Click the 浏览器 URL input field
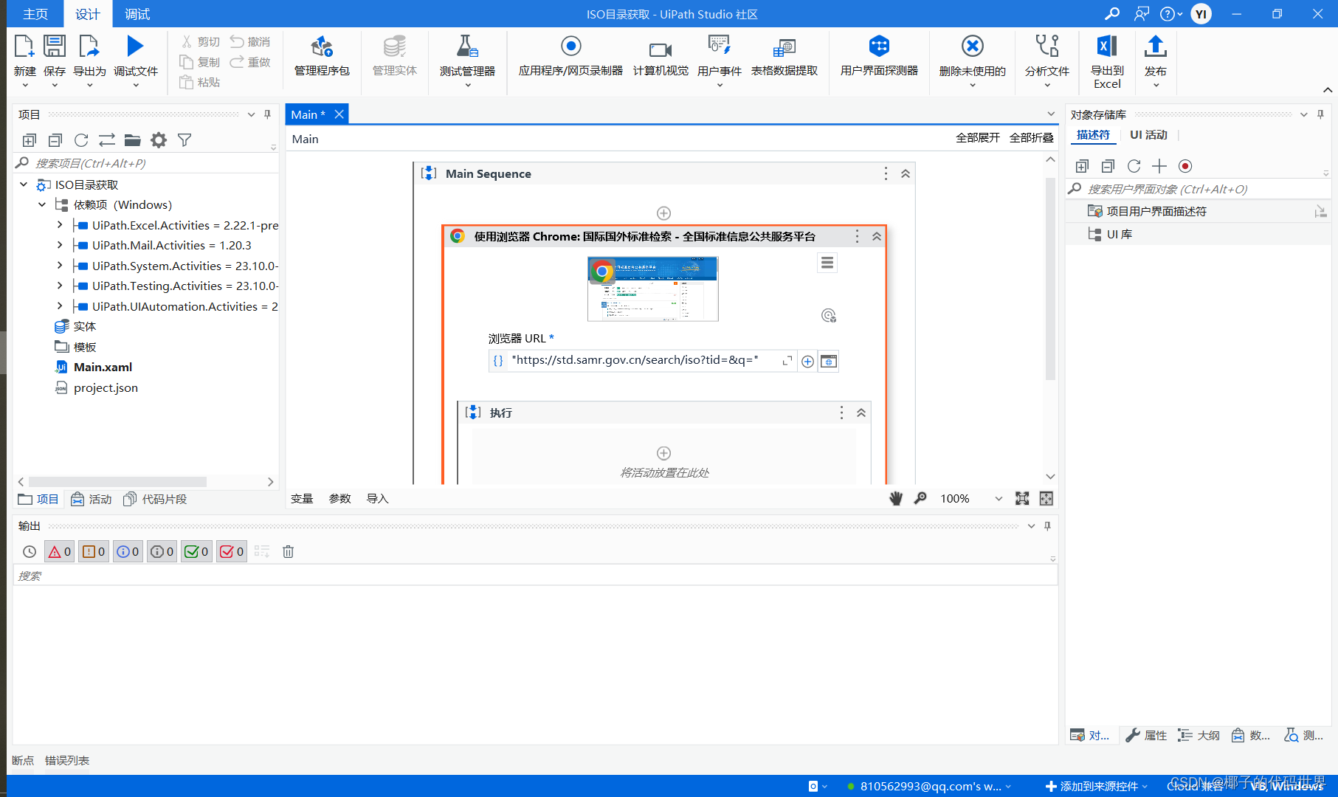1338x797 pixels. coord(643,361)
